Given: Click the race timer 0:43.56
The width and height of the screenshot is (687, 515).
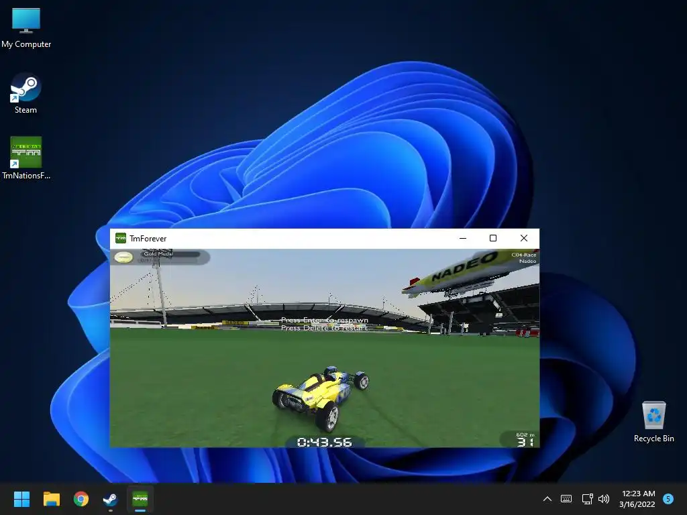Looking at the screenshot, I should tap(324, 443).
